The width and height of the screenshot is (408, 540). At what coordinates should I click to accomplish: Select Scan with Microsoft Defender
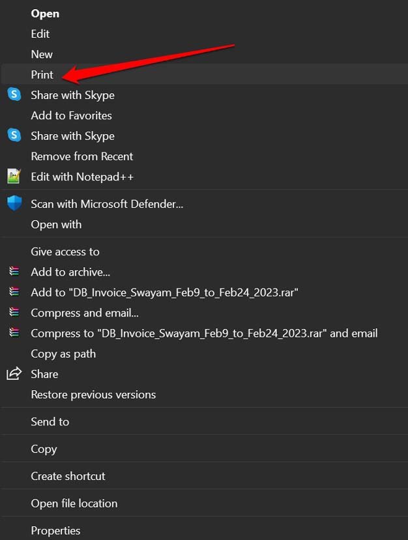click(x=107, y=204)
